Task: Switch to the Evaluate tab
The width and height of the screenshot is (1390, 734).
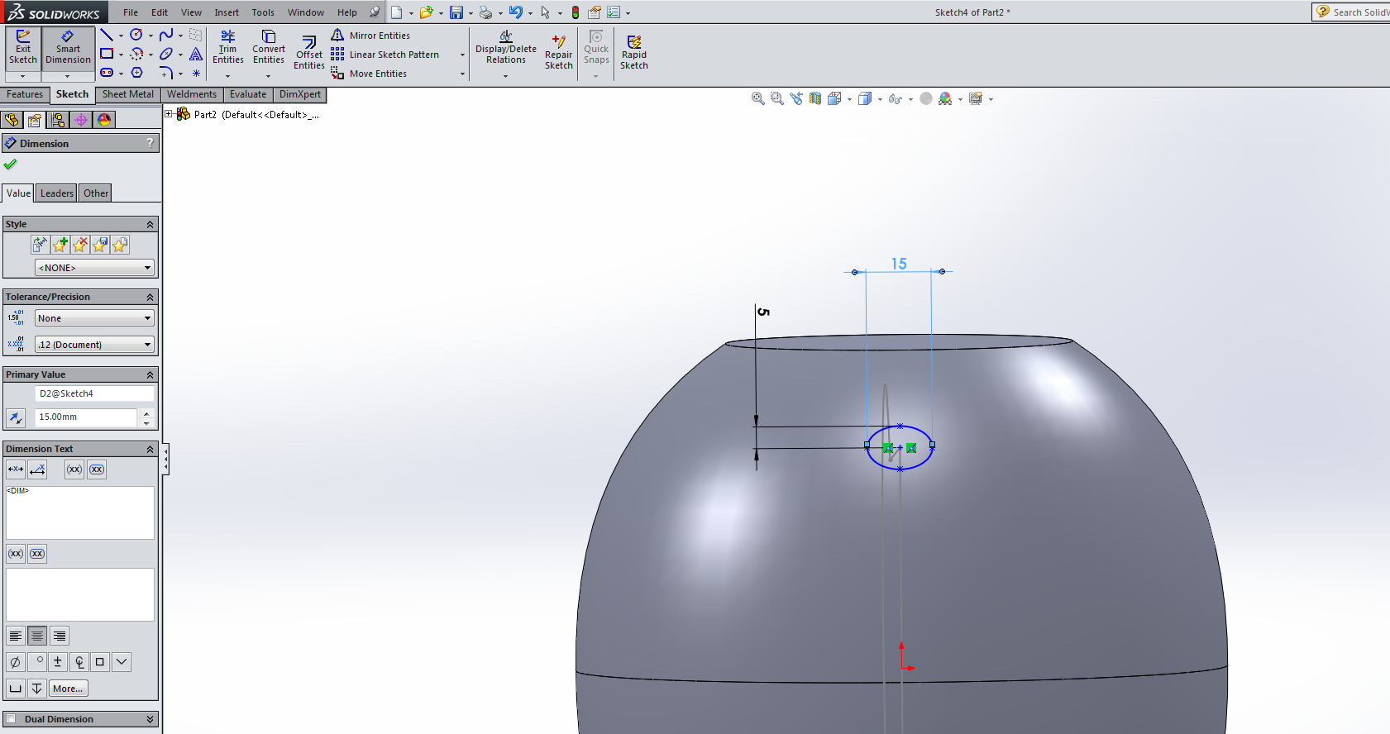Action: click(248, 94)
